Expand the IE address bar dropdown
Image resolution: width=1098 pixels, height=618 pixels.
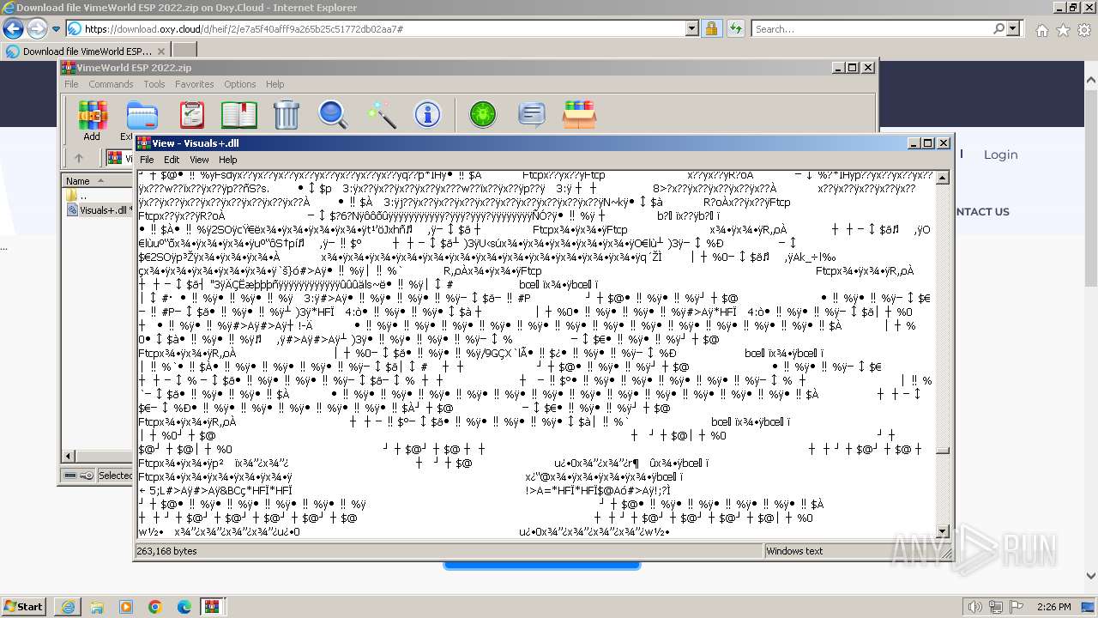click(x=692, y=28)
